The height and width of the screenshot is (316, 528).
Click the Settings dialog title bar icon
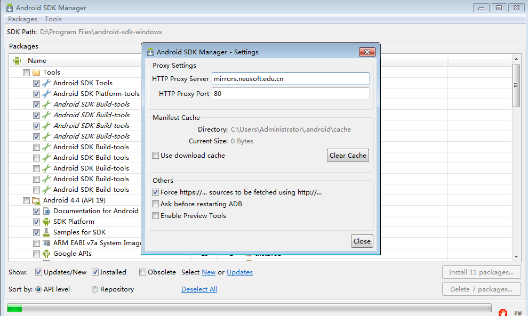pyautogui.click(x=150, y=52)
